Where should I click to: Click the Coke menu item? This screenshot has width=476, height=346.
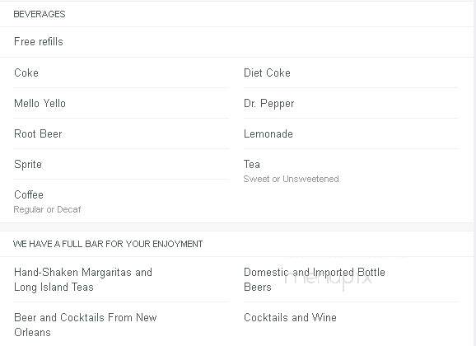coord(26,72)
